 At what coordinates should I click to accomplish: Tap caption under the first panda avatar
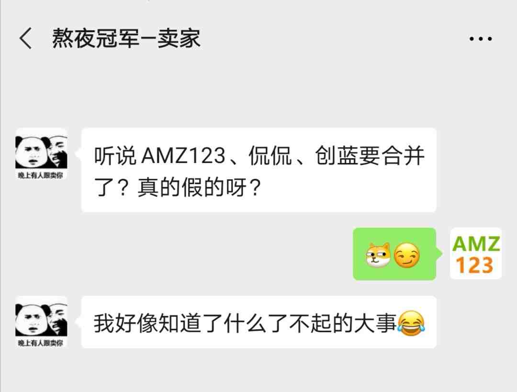(41, 175)
